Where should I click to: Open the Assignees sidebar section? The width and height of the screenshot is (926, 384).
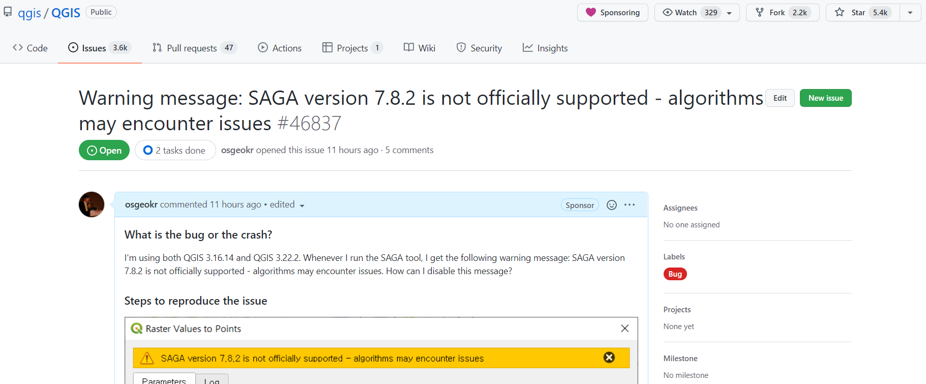(680, 208)
